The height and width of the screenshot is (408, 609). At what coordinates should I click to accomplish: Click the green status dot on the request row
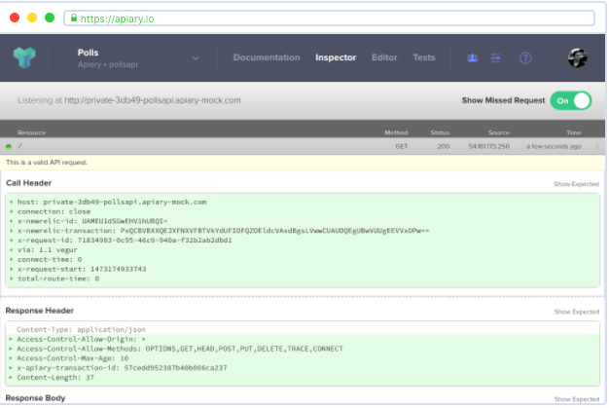9,146
